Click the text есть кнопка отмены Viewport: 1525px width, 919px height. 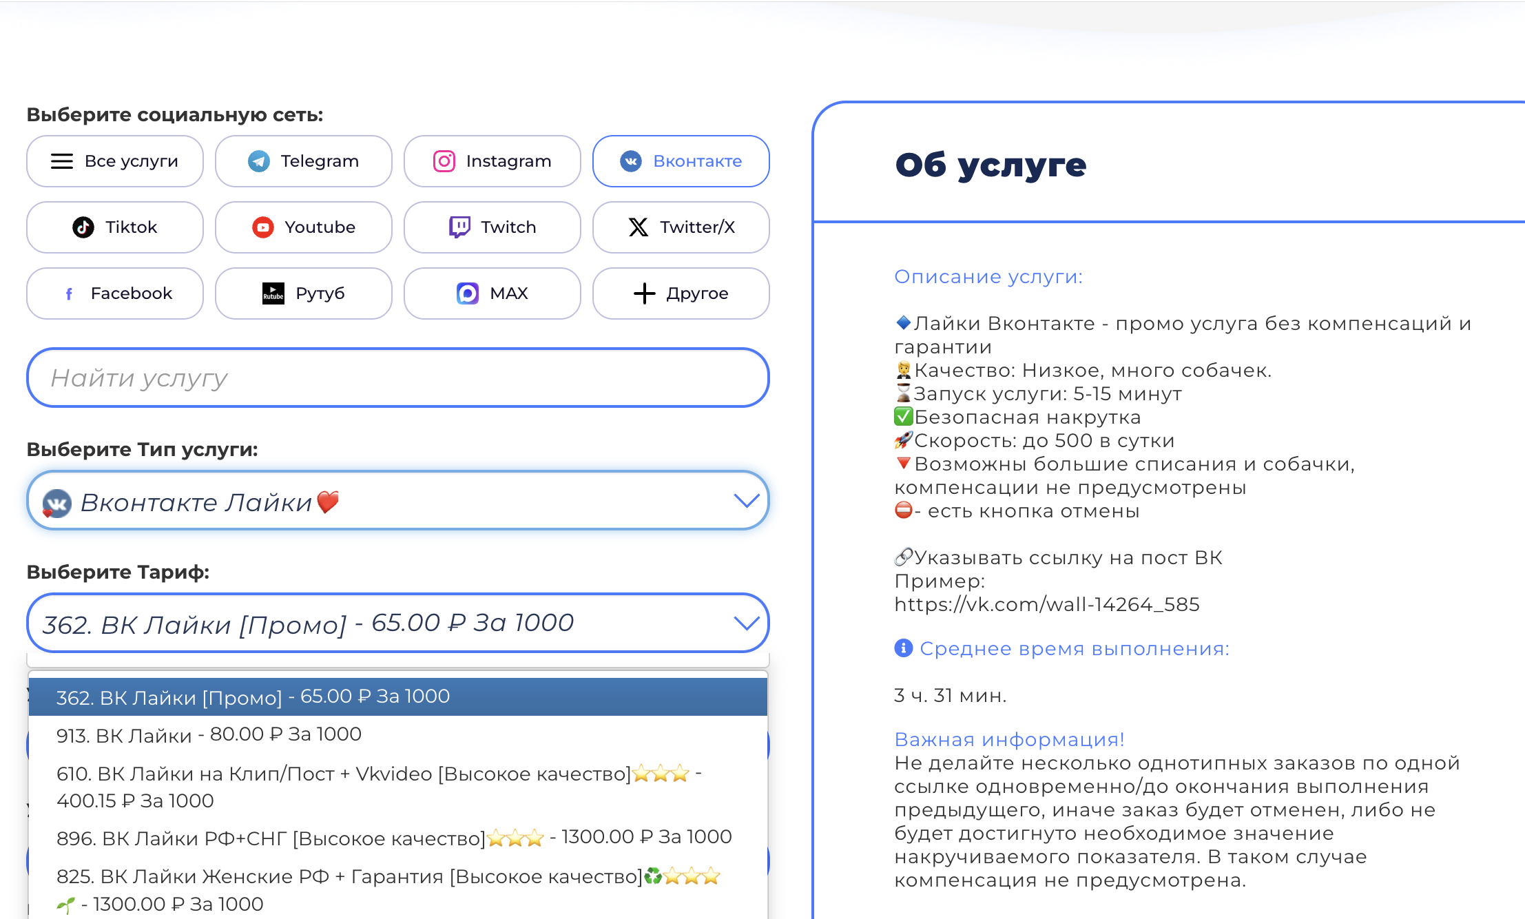tap(1033, 511)
